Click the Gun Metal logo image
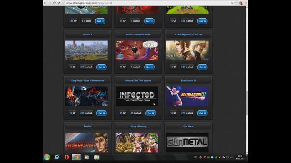 click(x=187, y=143)
